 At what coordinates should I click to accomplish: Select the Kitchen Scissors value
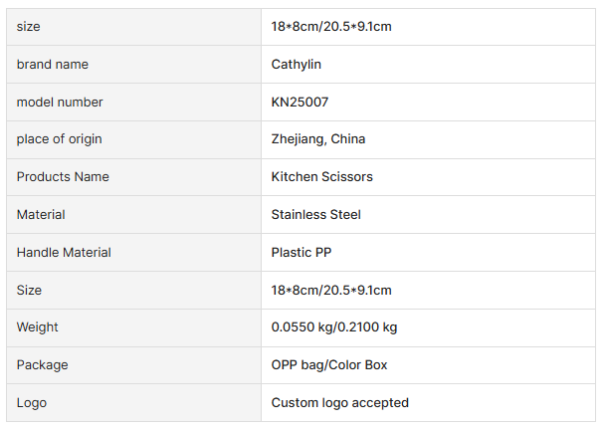point(322,177)
